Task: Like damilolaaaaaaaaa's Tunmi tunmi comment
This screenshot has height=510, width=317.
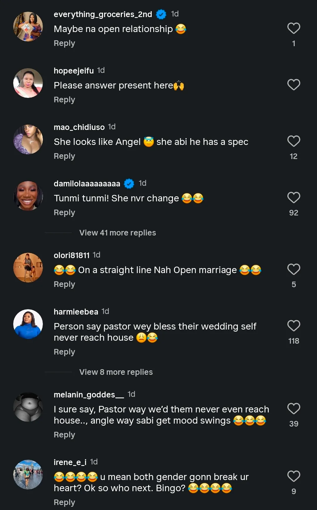Action: tap(294, 198)
